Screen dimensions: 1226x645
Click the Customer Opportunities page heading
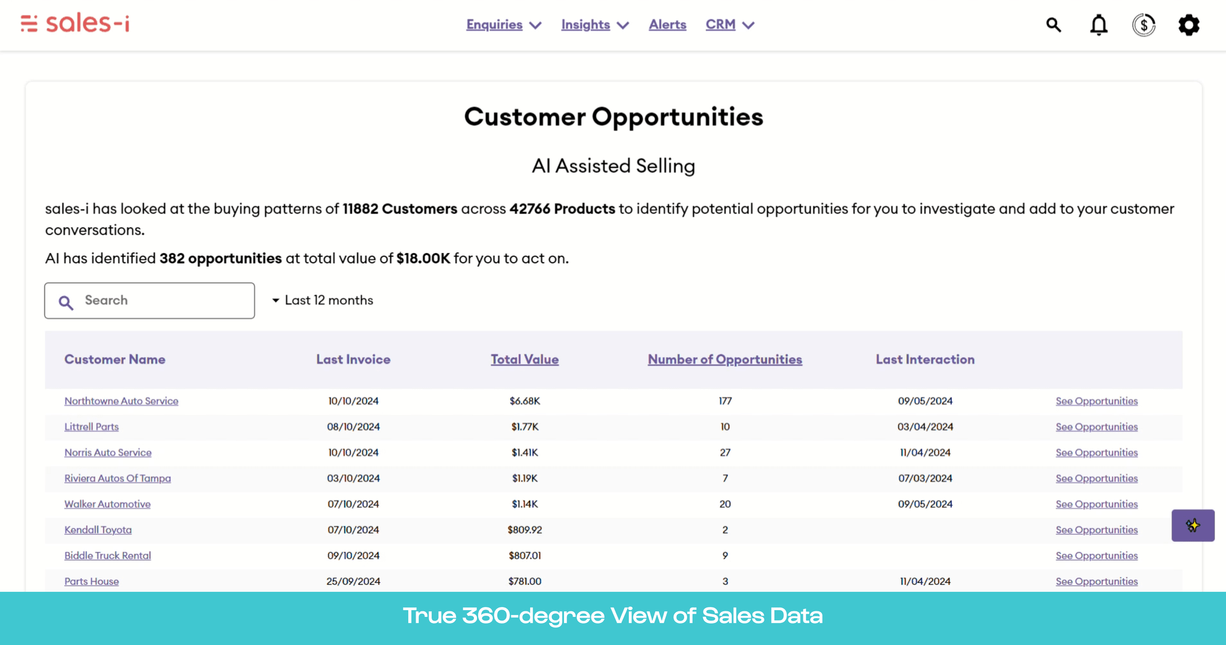tap(613, 117)
